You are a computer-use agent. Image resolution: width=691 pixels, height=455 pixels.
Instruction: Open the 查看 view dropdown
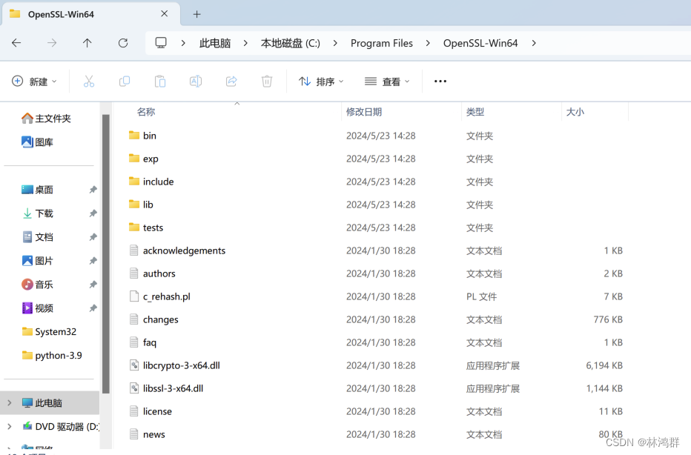coord(387,81)
